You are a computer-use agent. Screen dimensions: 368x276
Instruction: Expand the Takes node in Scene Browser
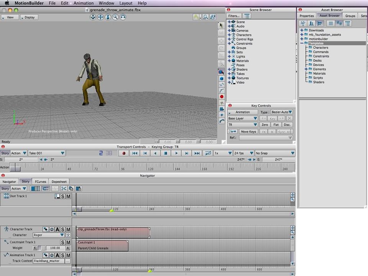pyautogui.click(x=229, y=74)
